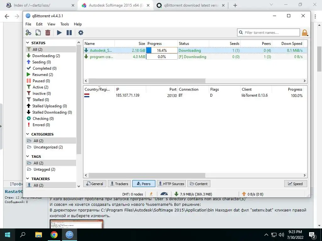Click the 16.4% progress bar

(162, 51)
